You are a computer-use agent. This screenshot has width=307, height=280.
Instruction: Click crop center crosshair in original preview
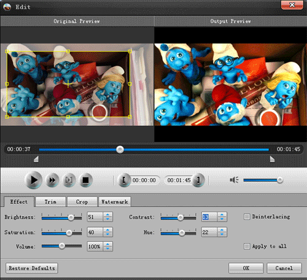(x=68, y=84)
